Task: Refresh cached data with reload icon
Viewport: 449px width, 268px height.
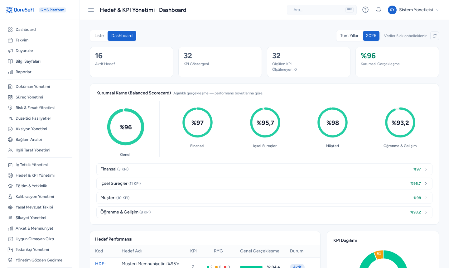Action: click(435, 36)
